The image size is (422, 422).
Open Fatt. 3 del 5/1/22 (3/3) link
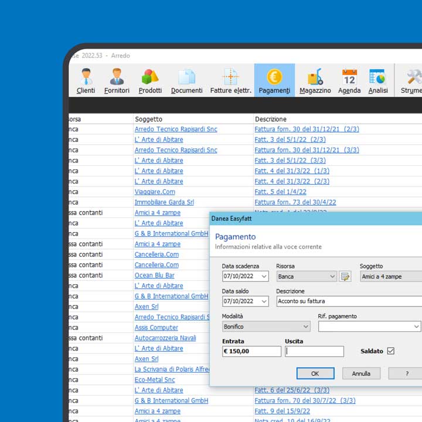click(x=290, y=161)
